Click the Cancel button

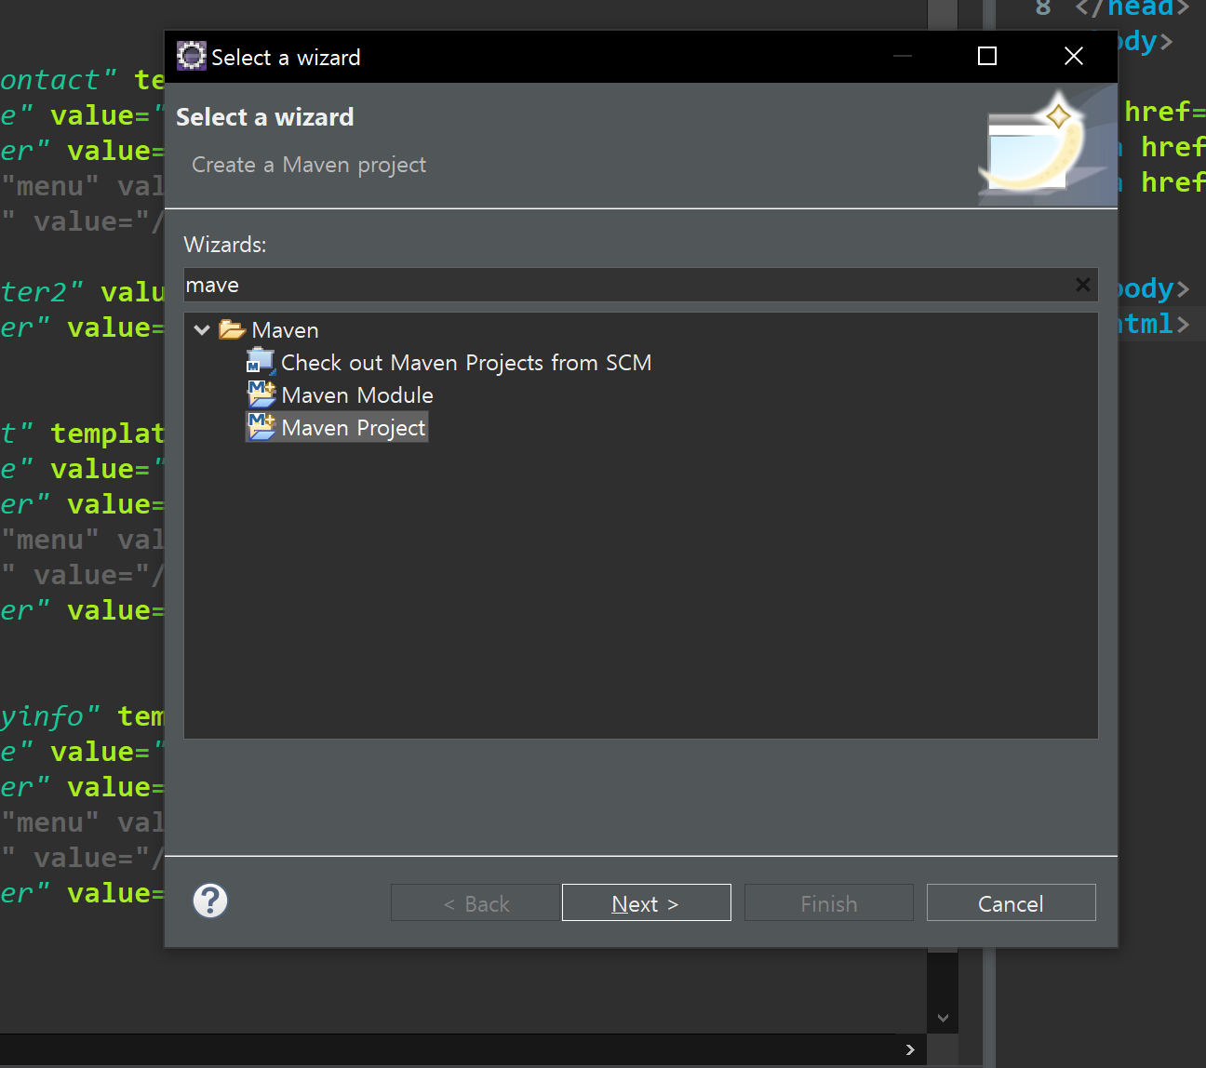[x=1012, y=902]
